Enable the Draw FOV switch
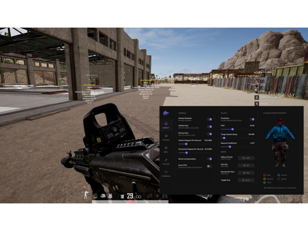Screen dimensions: 308x231 pos(210,166)
